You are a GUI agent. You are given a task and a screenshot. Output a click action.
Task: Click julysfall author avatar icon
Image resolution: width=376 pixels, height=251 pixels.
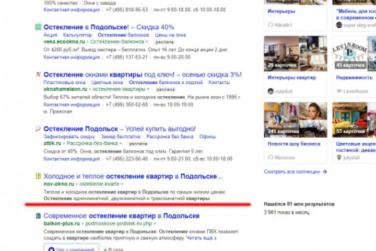(x=339, y=157)
